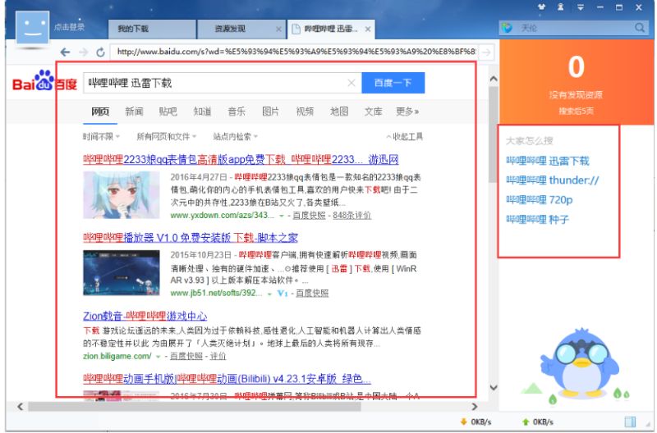657x433 pixels.
Task: Click the go arrow beside address bar
Action: 486,52
